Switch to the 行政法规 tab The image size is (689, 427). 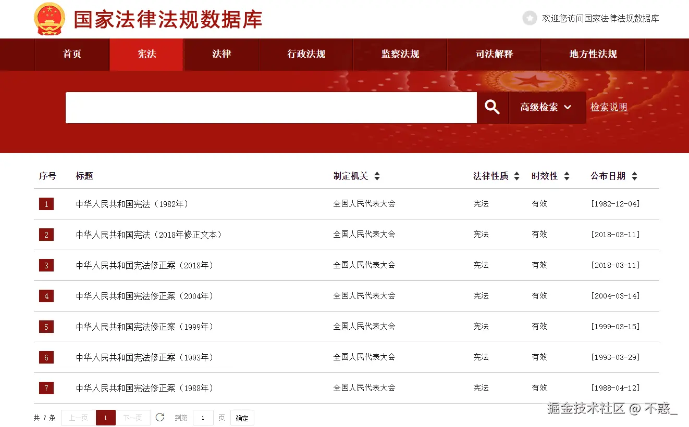coord(306,54)
